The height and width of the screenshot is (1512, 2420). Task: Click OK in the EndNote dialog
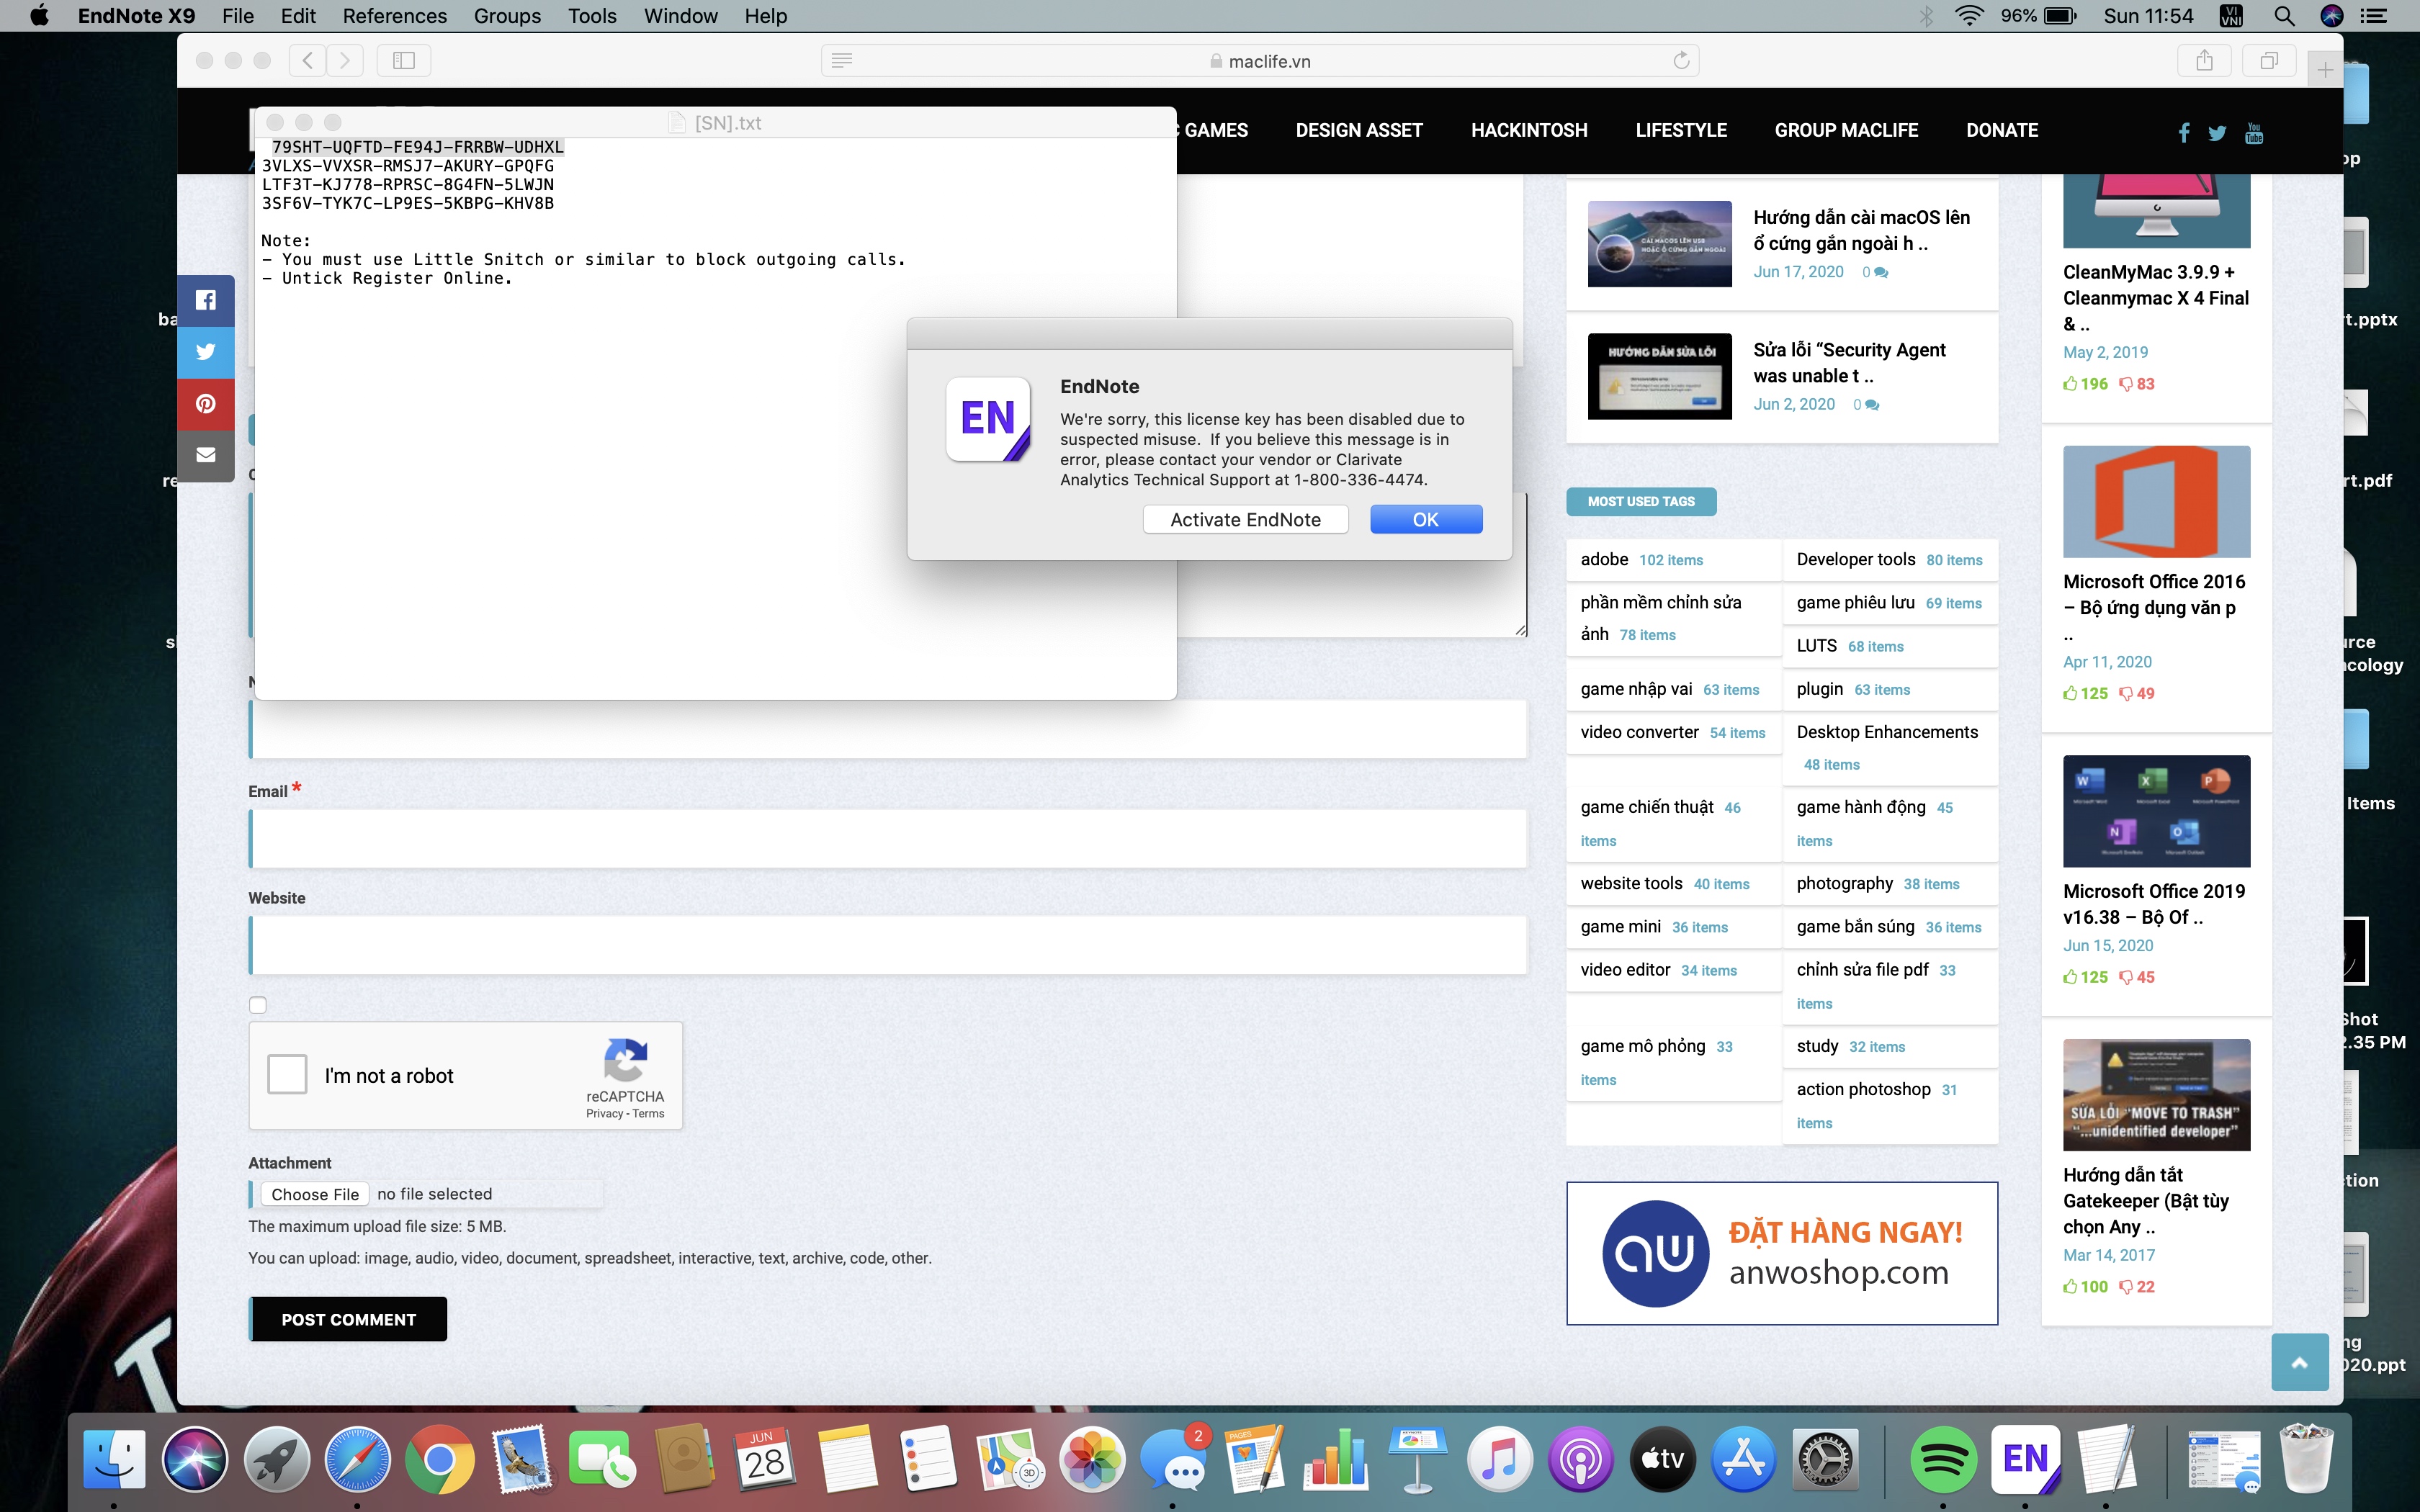(1425, 519)
